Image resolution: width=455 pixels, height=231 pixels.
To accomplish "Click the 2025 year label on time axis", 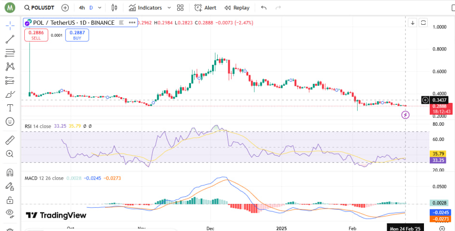I will [281, 229].
